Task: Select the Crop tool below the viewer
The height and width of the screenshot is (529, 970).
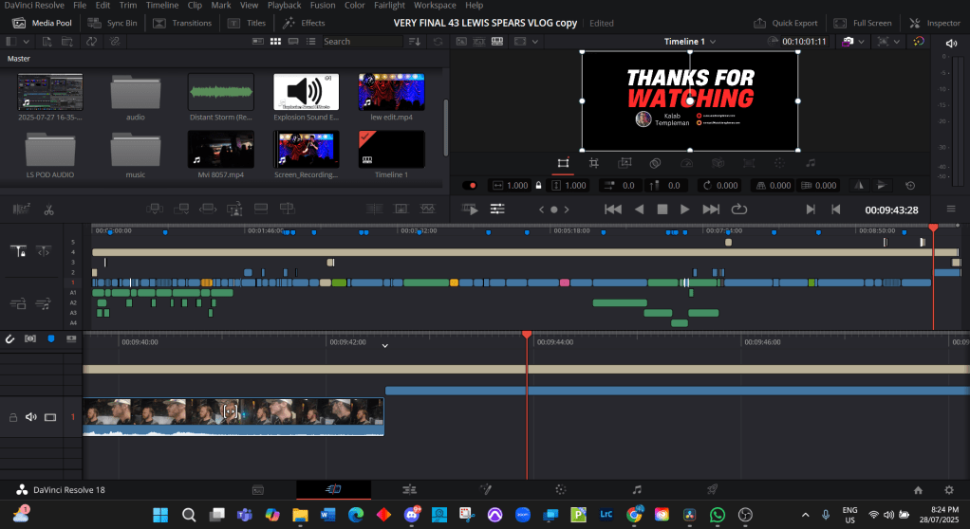Action: (593, 163)
